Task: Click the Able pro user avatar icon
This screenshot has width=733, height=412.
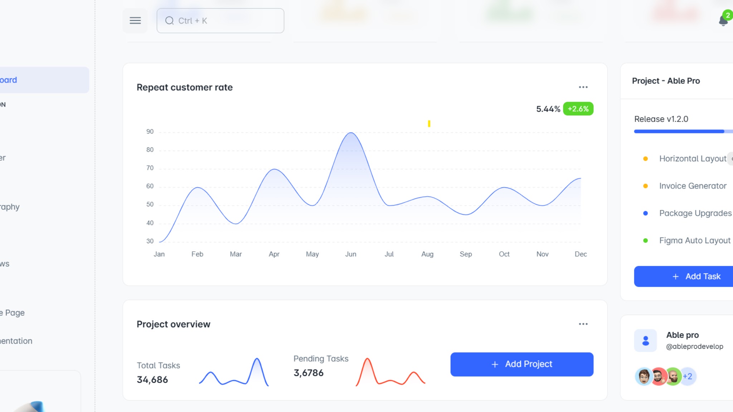Action: tap(645, 340)
